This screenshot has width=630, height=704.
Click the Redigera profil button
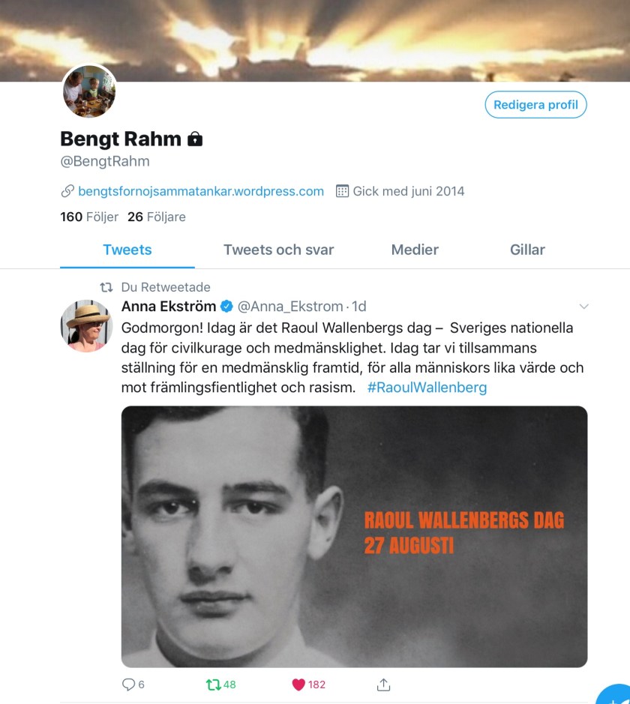point(535,105)
